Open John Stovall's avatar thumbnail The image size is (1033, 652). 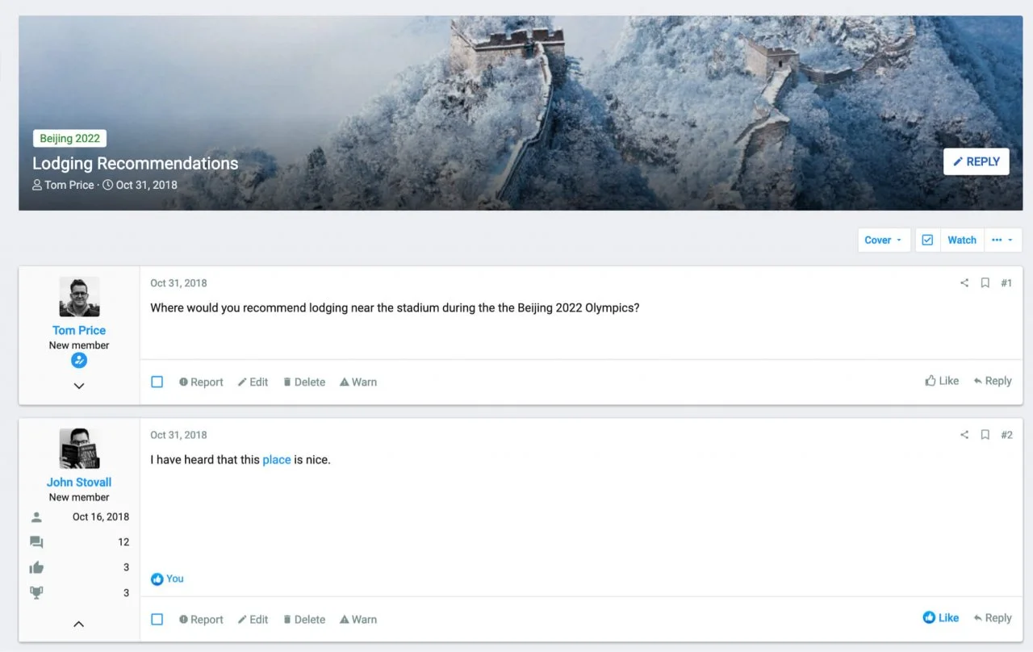point(79,449)
